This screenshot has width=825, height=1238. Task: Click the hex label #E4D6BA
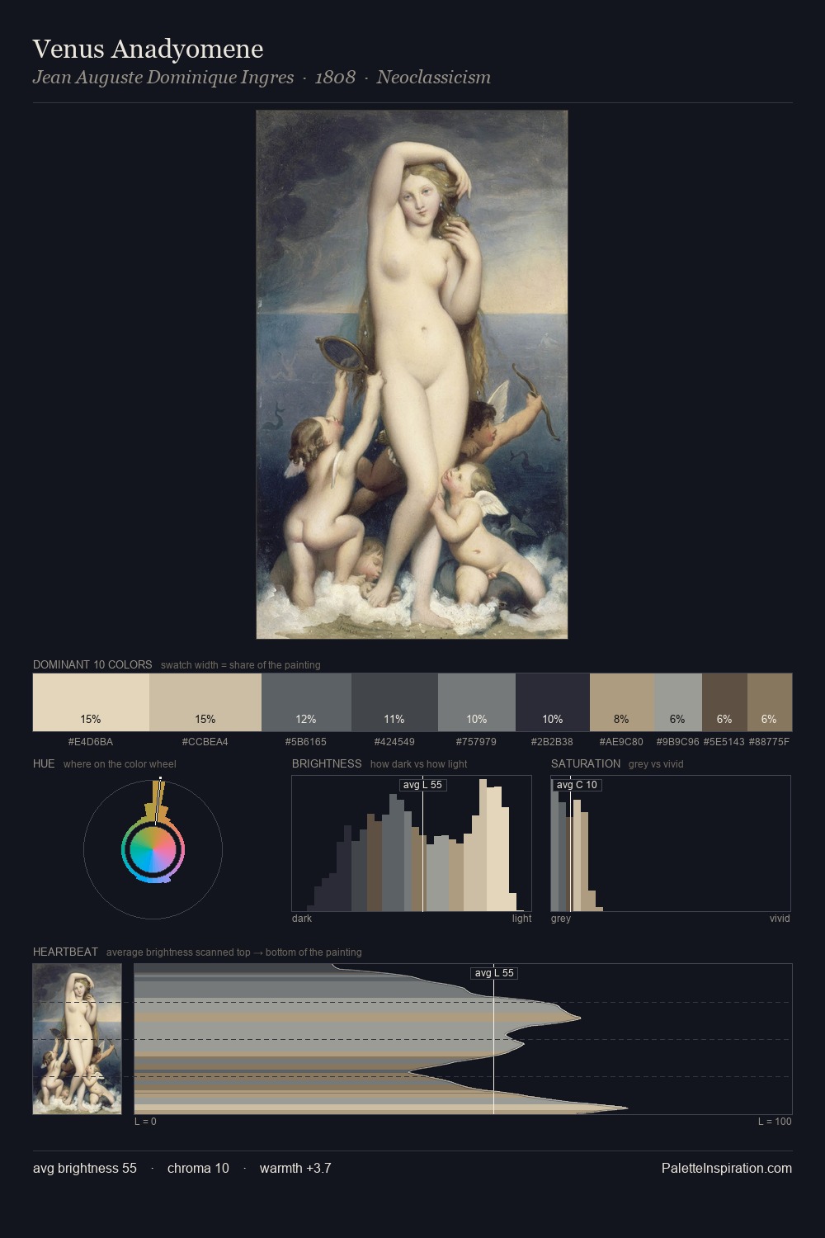(91, 742)
